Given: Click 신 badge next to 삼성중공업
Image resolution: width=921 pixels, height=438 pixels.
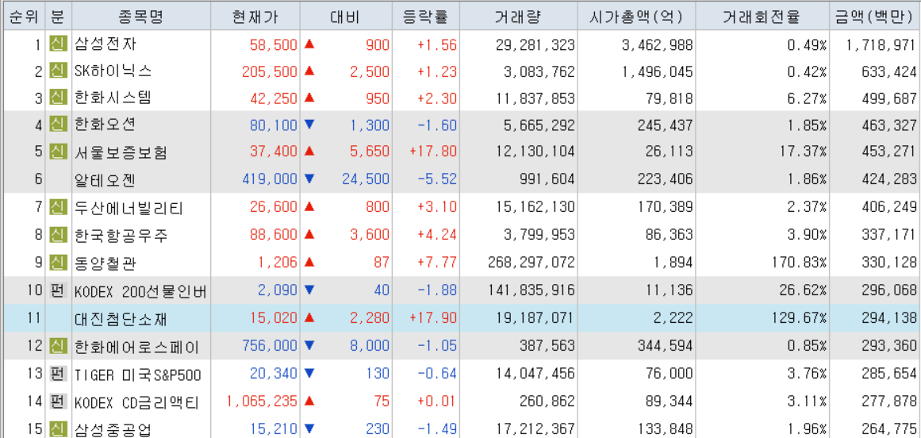Looking at the screenshot, I should [59, 428].
